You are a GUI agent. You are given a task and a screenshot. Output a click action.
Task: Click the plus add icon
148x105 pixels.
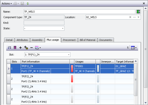pos(20,48)
